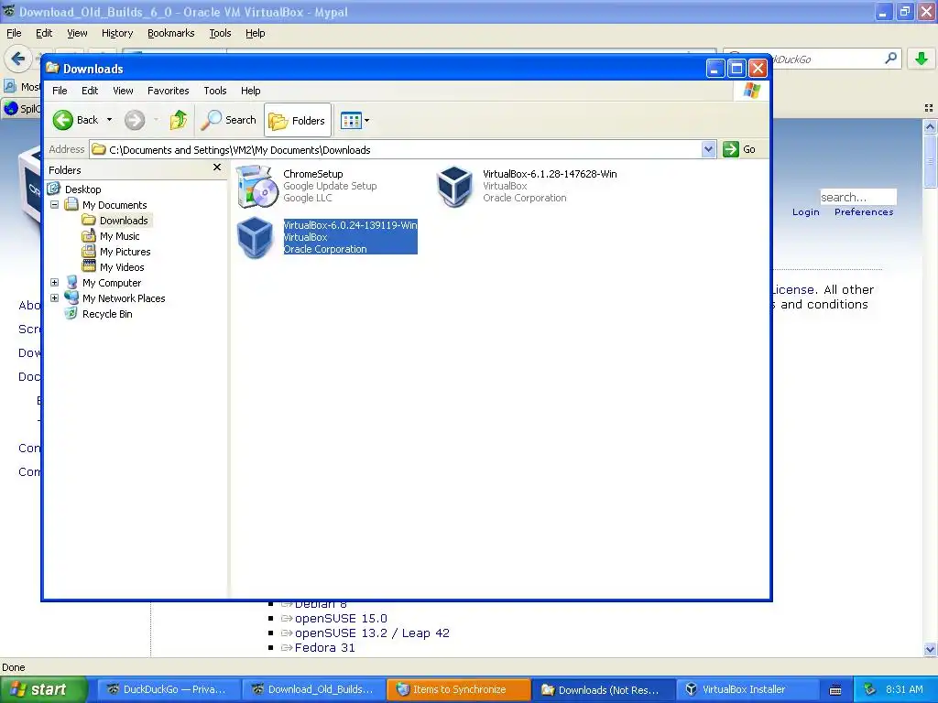
Task: Open the Login link on webpage
Action: 806,212
